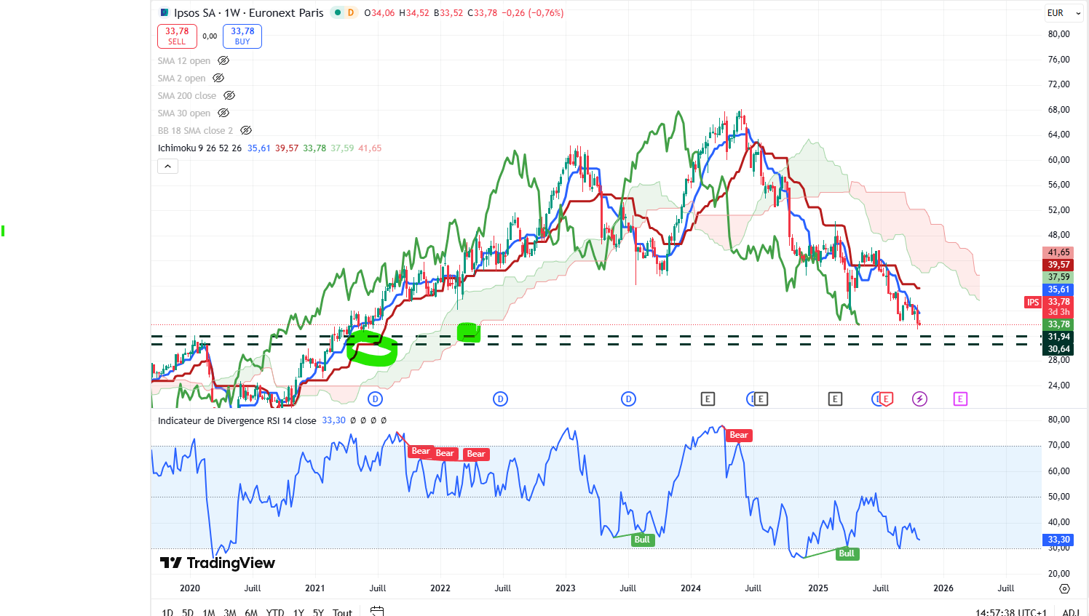Show the hidden SMA 12 open indicator
Viewport: 1089px width, 616px height.
[223, 61]
